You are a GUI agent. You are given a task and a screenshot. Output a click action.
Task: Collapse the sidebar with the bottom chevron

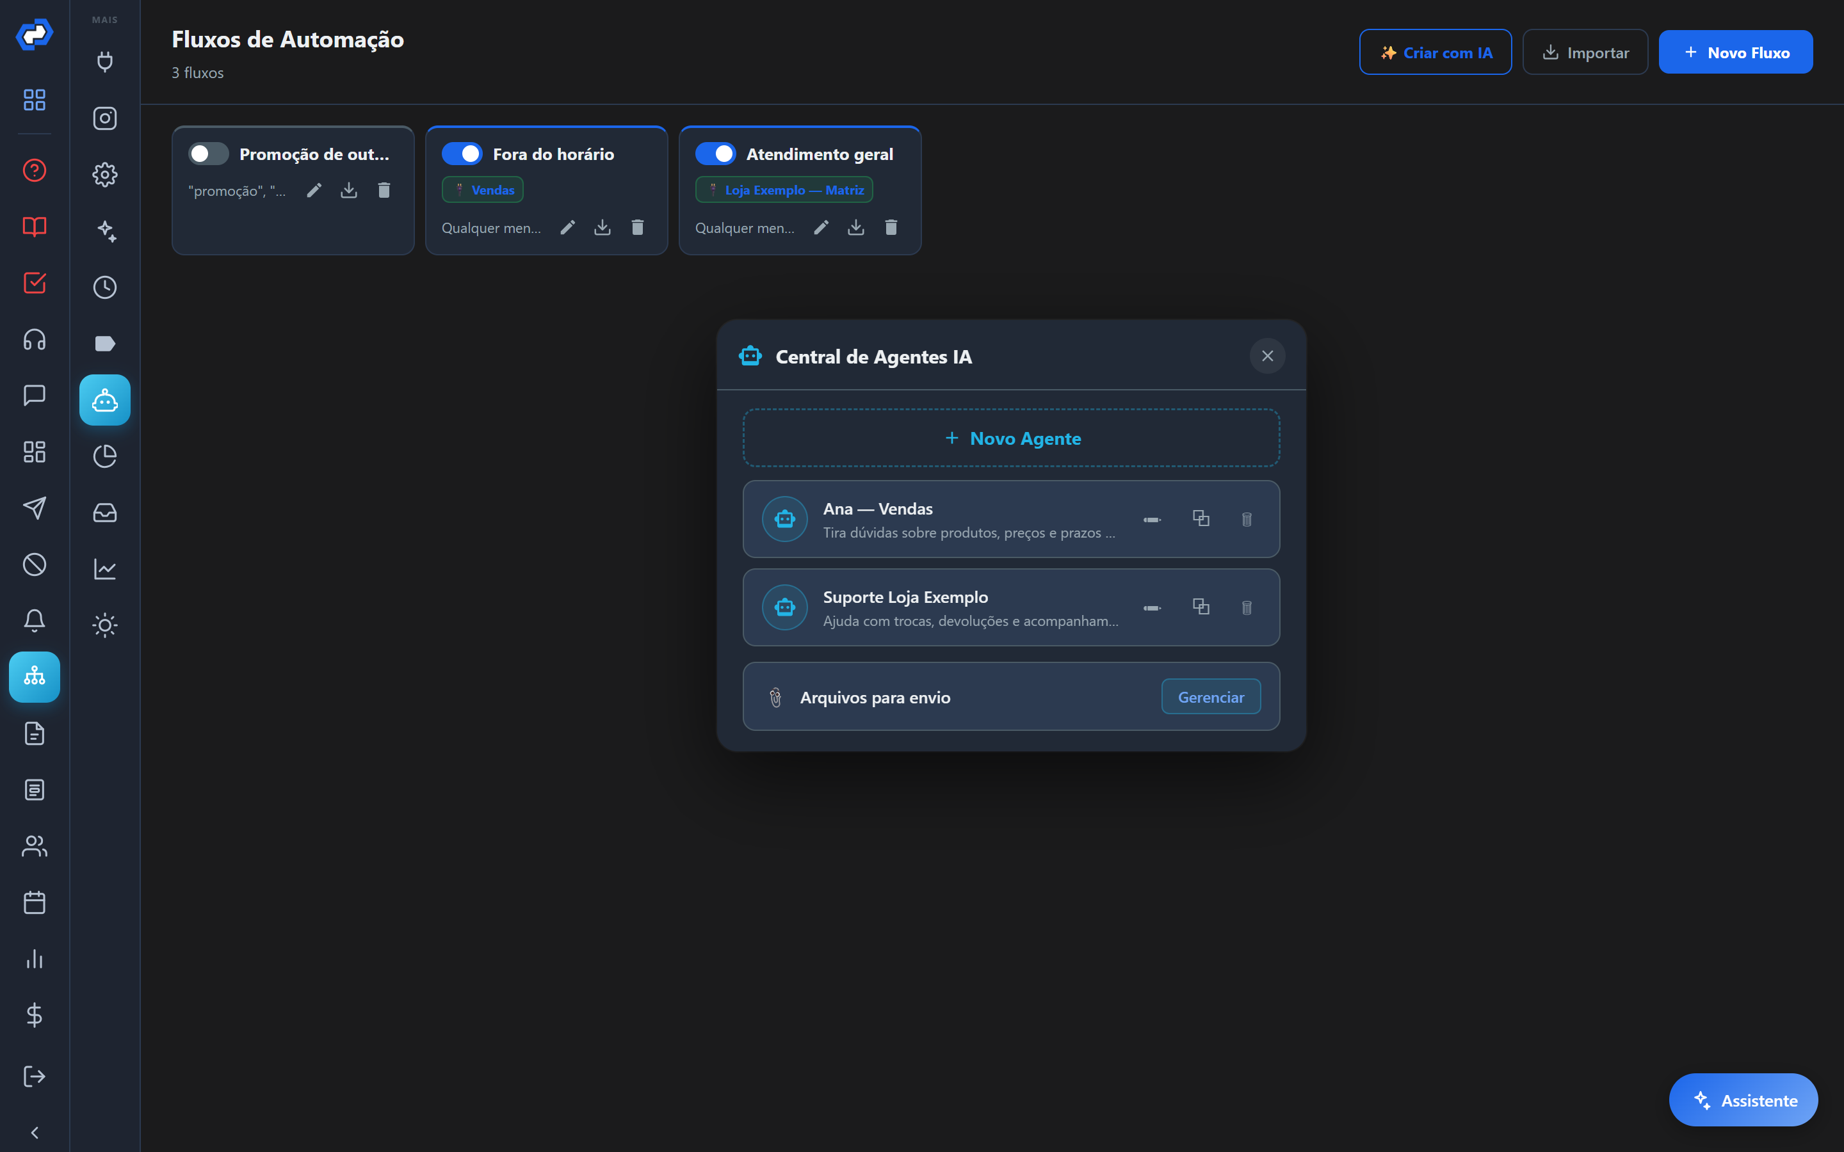pyautogui.click(x=35, y=1132)
